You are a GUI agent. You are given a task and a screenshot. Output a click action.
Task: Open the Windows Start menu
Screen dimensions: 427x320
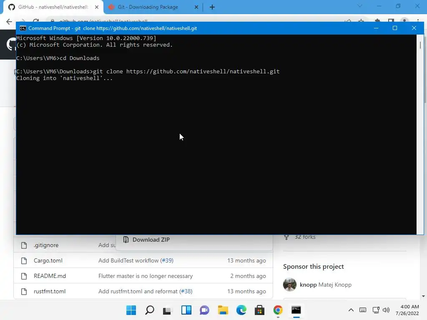coord(131,310)
